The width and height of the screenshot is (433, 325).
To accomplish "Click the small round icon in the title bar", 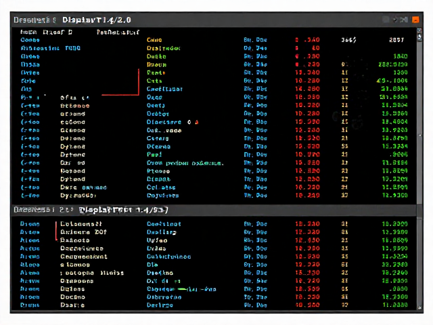I will click(x=395, y=20).
